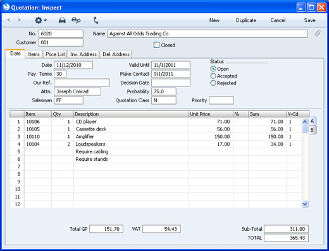Select item cell 10104
The height and width of the screenshot is (251, 329).
(x=38, y=144)
